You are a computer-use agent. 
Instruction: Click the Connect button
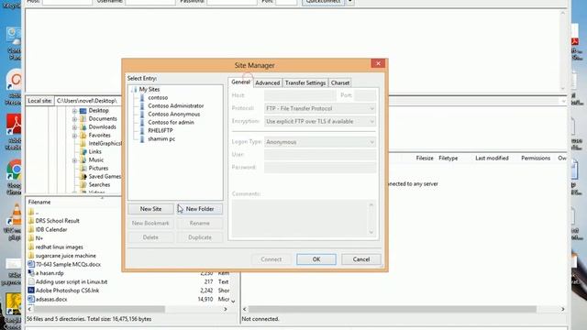[x=271, y=259]
